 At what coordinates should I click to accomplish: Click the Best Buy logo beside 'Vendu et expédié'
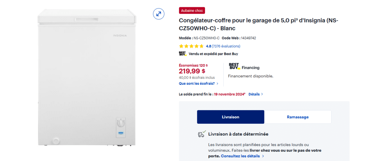(x=182, y=54)
